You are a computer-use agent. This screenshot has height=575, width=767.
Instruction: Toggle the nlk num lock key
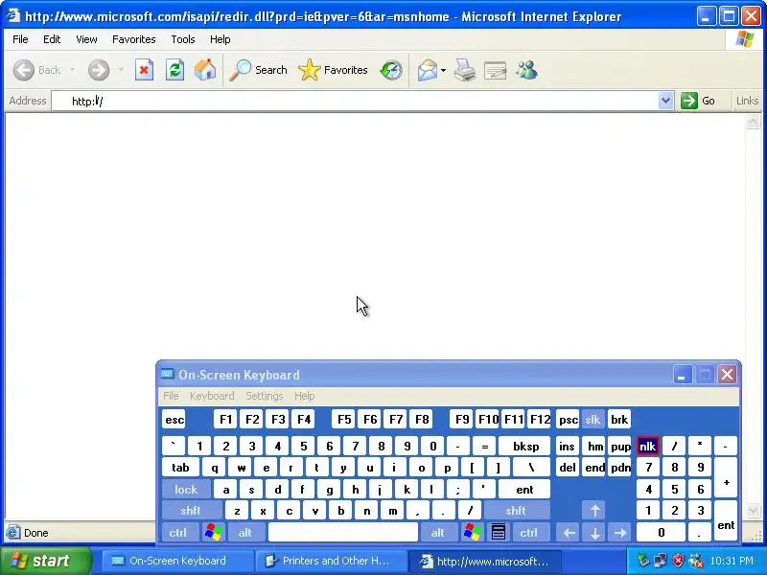click(647, 446)
